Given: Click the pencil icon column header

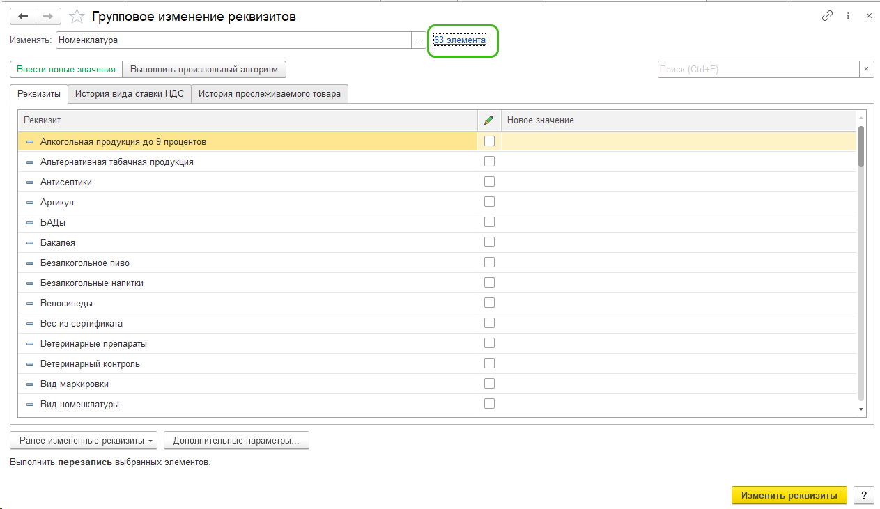Looking at the screenshot, I should point(489,120).
